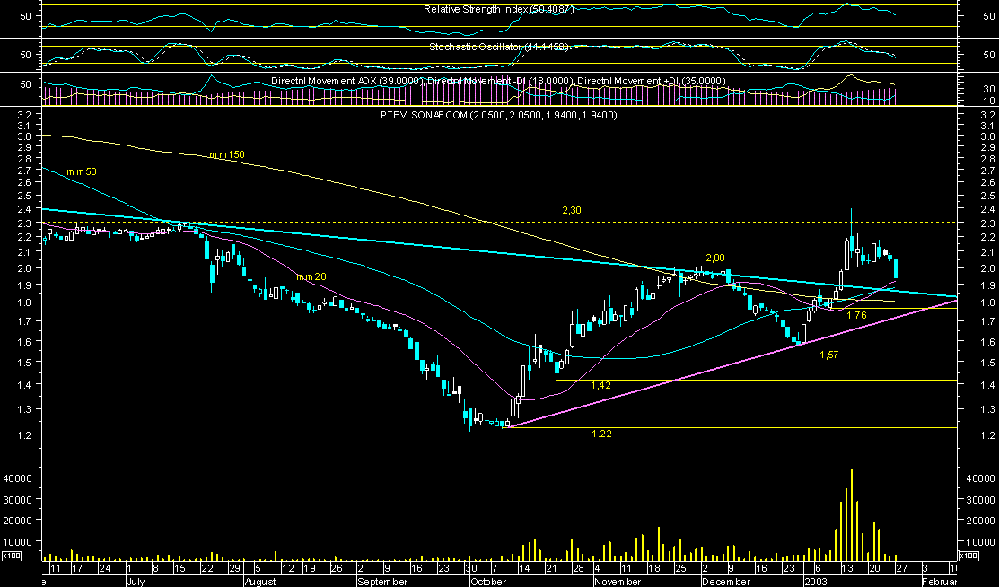
Task: Select the December month label
Action: click(725, 582)
